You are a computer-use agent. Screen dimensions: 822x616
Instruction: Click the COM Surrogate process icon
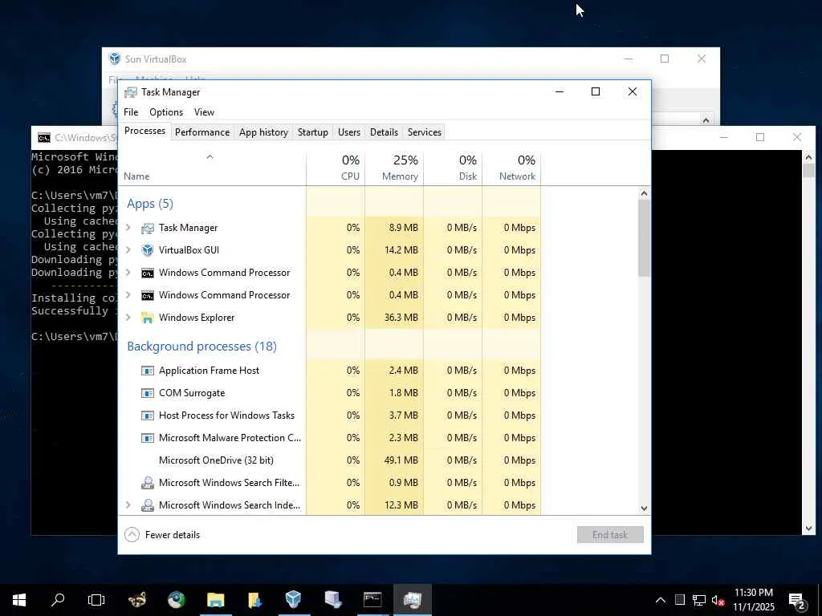[x=148, y=393]
